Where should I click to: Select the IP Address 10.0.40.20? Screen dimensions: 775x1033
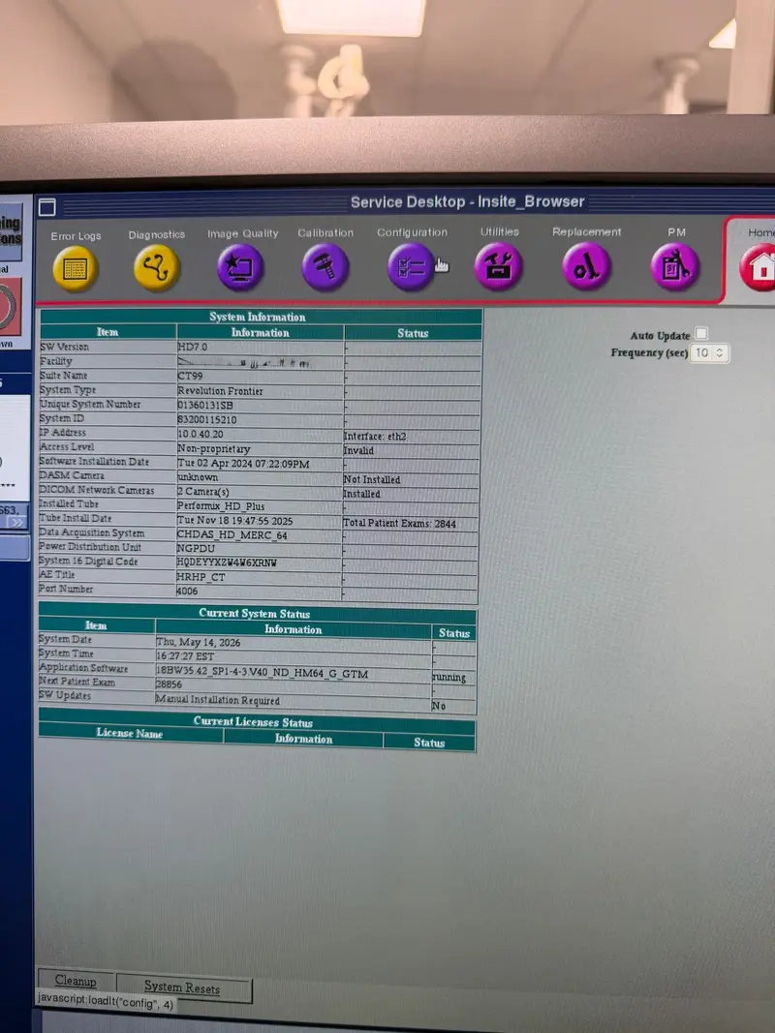[201, 434]
